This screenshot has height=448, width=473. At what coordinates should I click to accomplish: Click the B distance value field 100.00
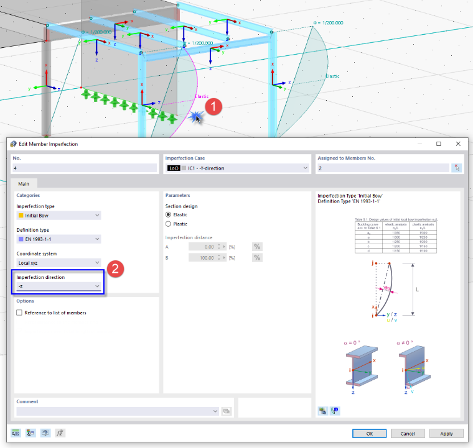pos(202,258)
